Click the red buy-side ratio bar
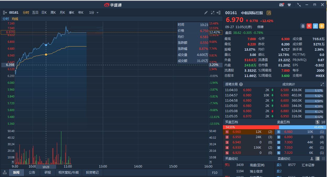Screen dimensions: 327x177 click(x=251, y=127)
